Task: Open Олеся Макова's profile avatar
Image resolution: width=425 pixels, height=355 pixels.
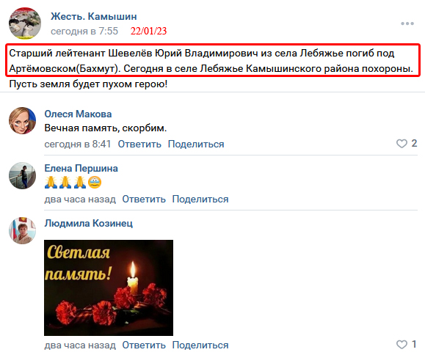Action: [23, 121]
